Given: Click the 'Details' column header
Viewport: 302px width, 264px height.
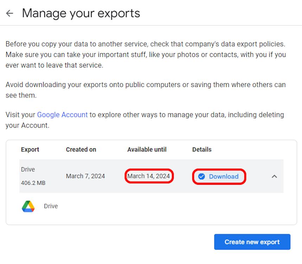Looking at the screenshot, I should pos(202,150).
